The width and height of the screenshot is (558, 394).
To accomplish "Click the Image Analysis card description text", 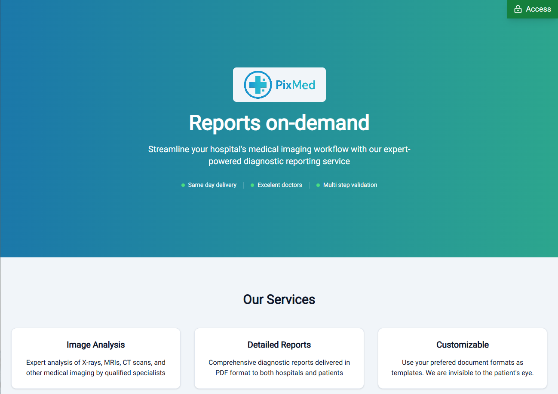I will point(96,367).
